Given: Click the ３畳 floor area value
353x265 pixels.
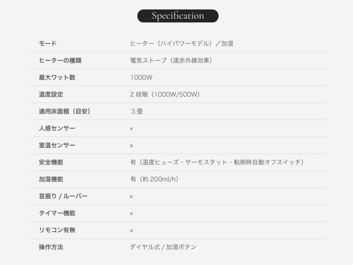Looking at the screenshot, I should click(137, 111).
